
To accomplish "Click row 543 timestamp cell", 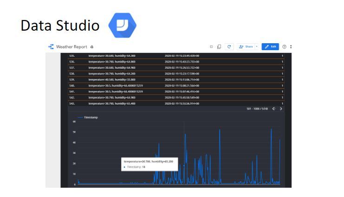I will [x=182, y=104].
